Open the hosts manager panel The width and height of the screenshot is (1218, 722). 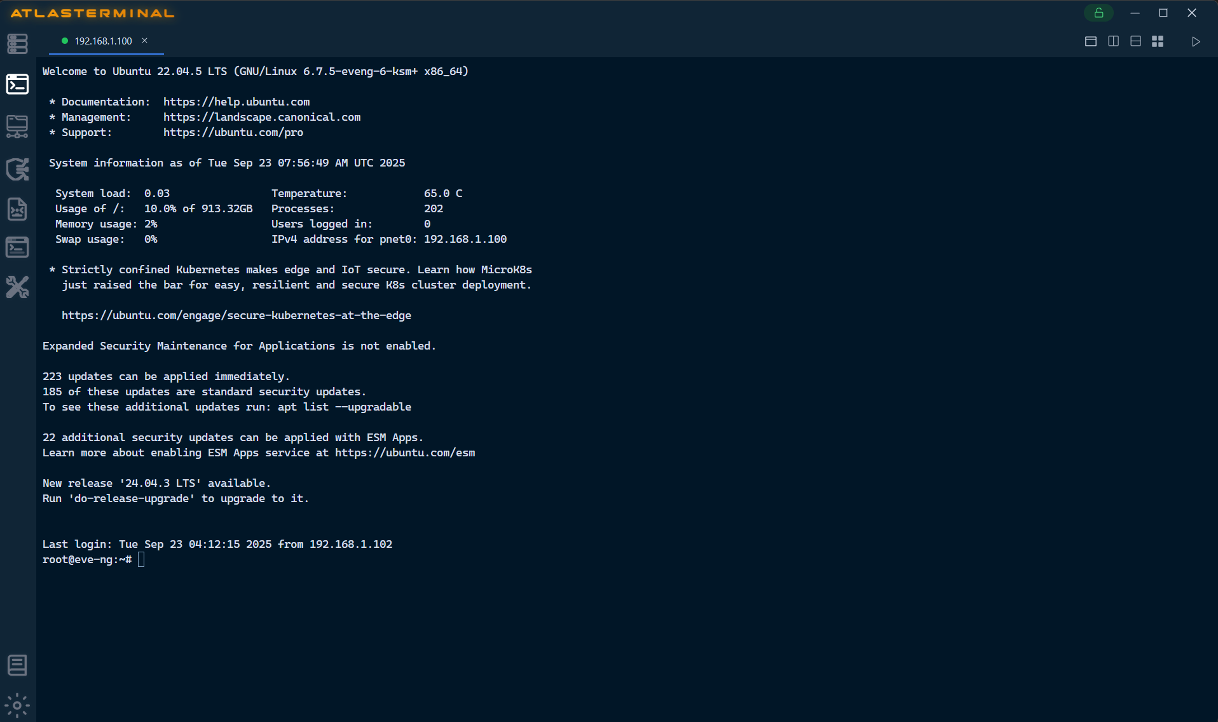tap(17, 43)
